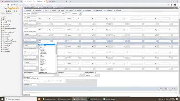This screenshot has width=180, height=101.
Task: Enable the A_I checkbox in the mobile row
Action: 127,30
